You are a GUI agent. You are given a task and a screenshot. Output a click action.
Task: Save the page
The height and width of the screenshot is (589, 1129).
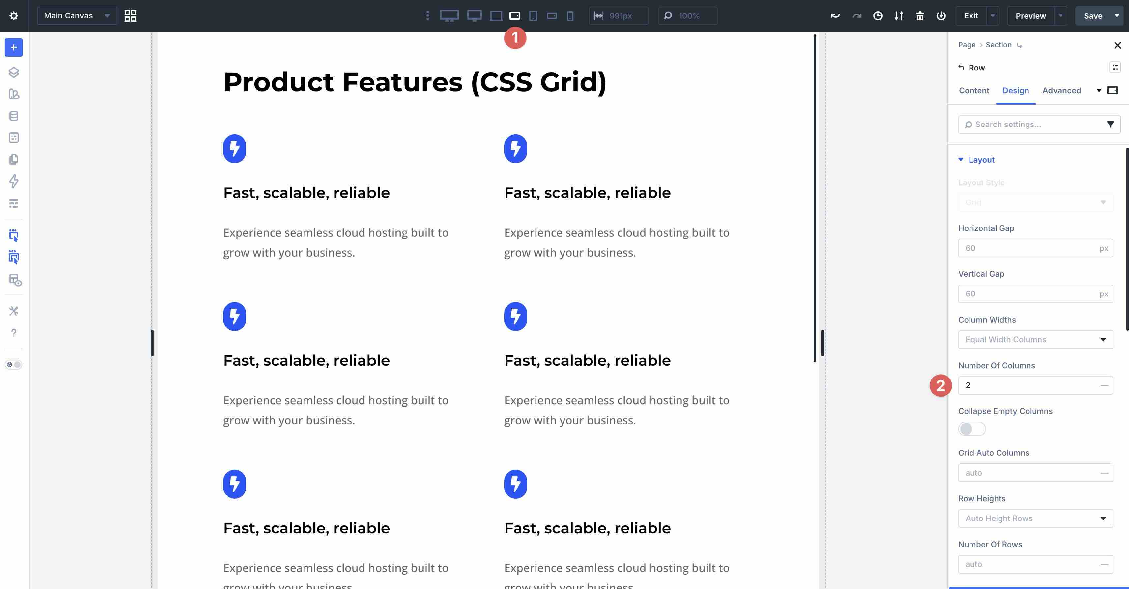click(x=1093, y=16)
